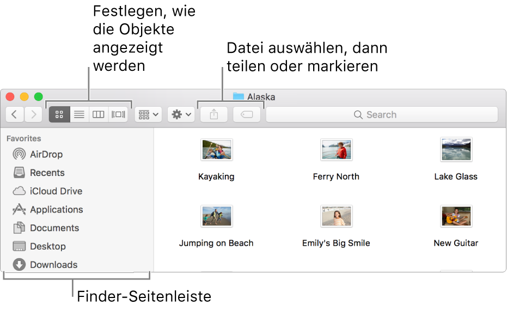Click the Edit Tags button
The width and height of the screenshot is (507, 310).
click(247, 114)
